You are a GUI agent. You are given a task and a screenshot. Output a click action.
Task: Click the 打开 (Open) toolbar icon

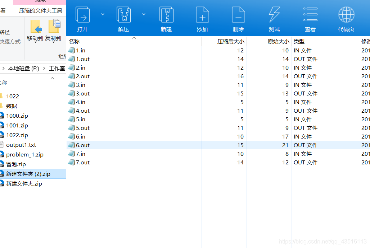82,15
